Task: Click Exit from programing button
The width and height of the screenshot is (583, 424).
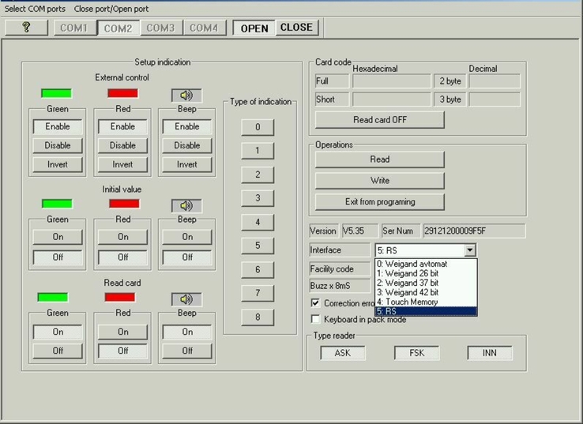Action: [380, 202]
